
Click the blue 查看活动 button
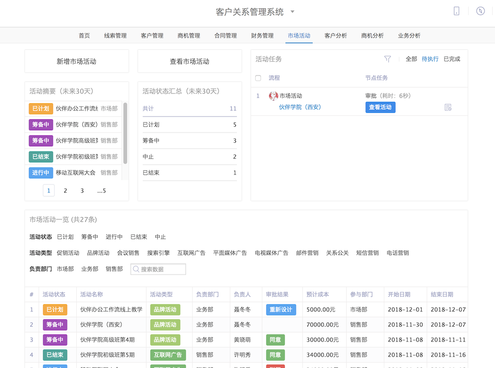381,107
